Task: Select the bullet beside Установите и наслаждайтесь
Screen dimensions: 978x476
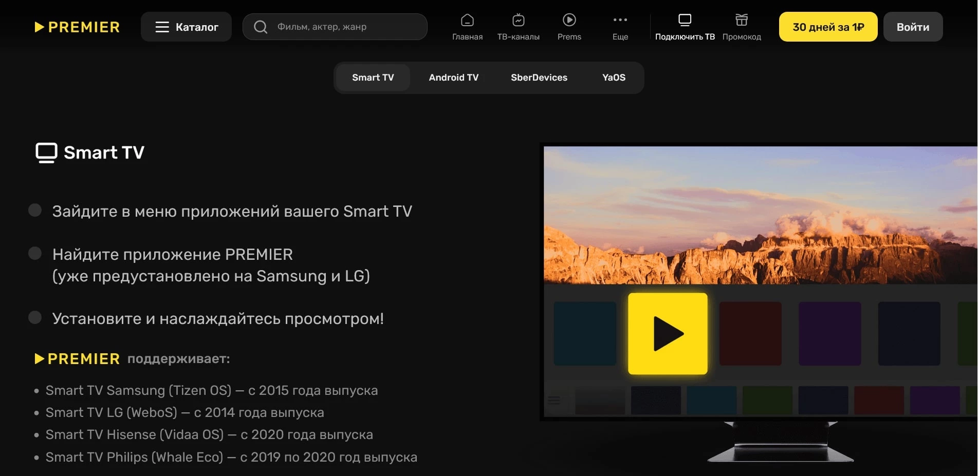Action: (35, 317)
